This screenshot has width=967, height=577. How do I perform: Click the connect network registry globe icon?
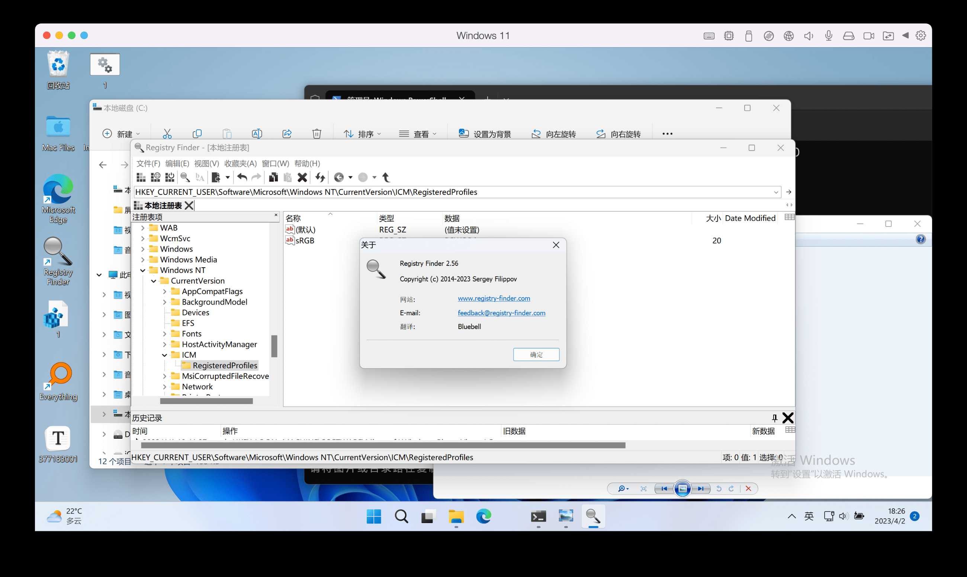[x=155, y=177]
